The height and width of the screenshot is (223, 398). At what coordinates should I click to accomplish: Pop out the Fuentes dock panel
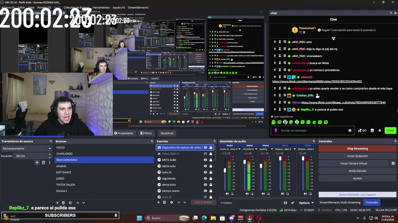pos(214,141)
